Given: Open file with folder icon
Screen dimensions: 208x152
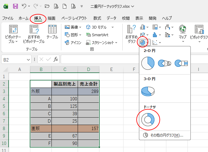Looking at the screenshot, I should [47, 6].
